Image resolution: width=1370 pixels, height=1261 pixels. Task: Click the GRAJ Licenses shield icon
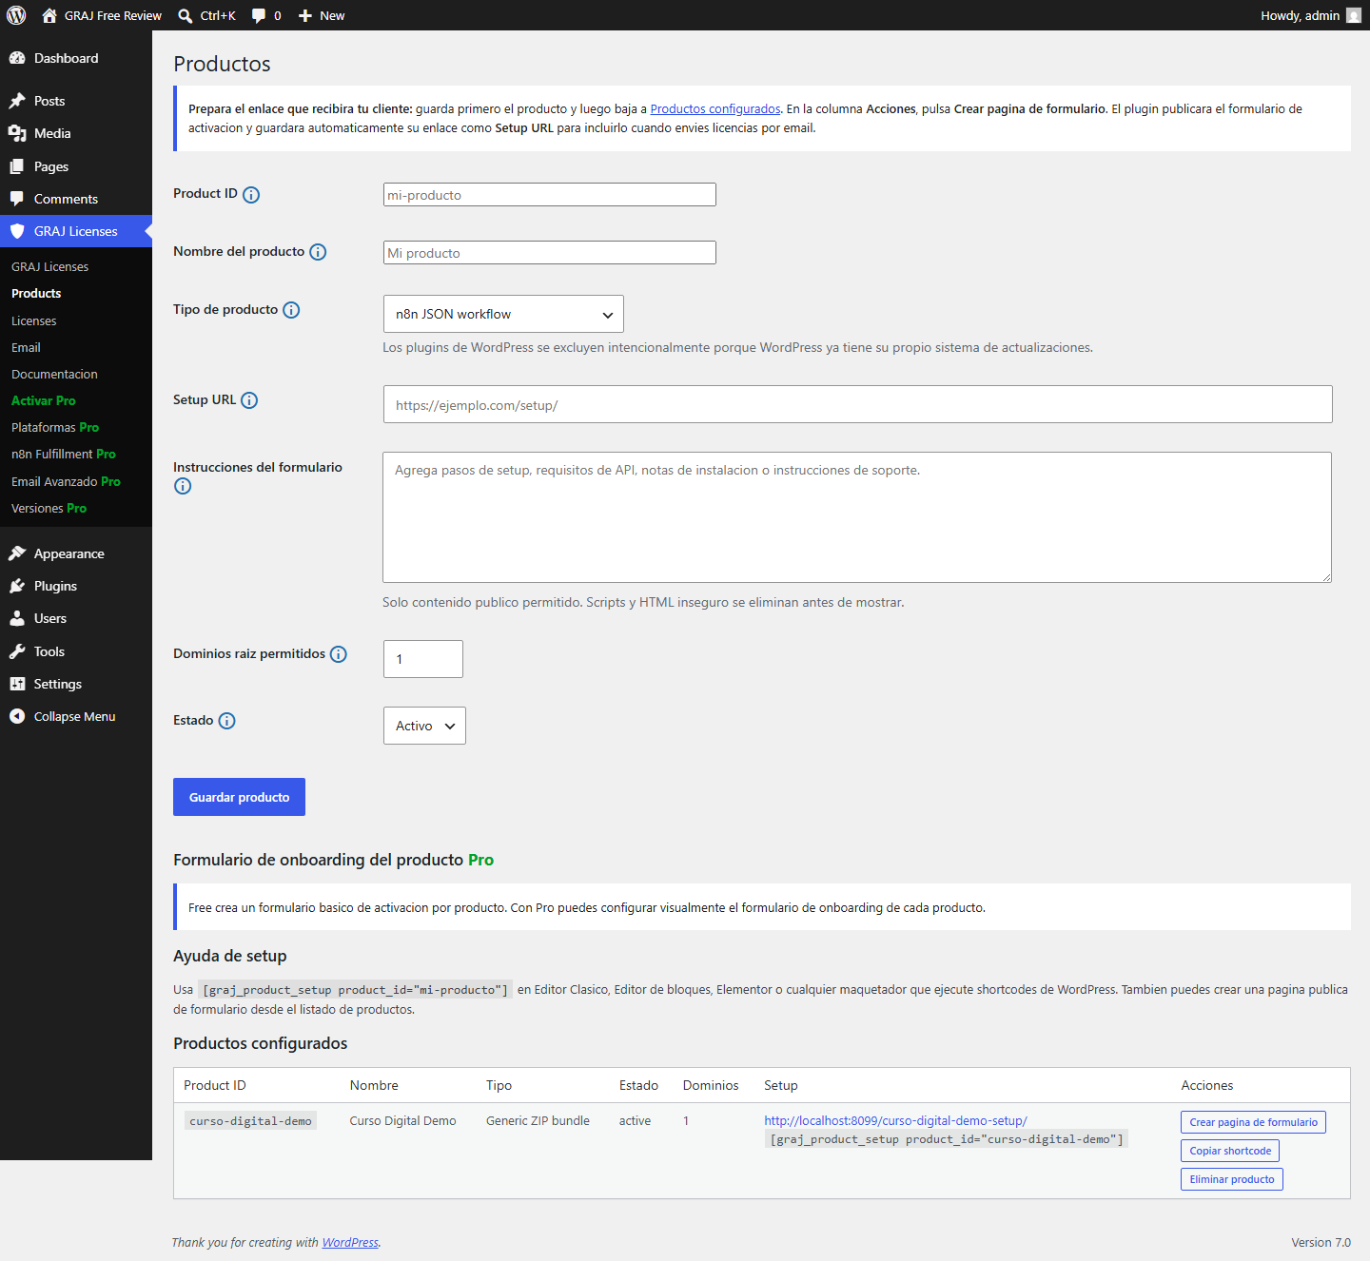pyautogui.click(x=17, y=231)
